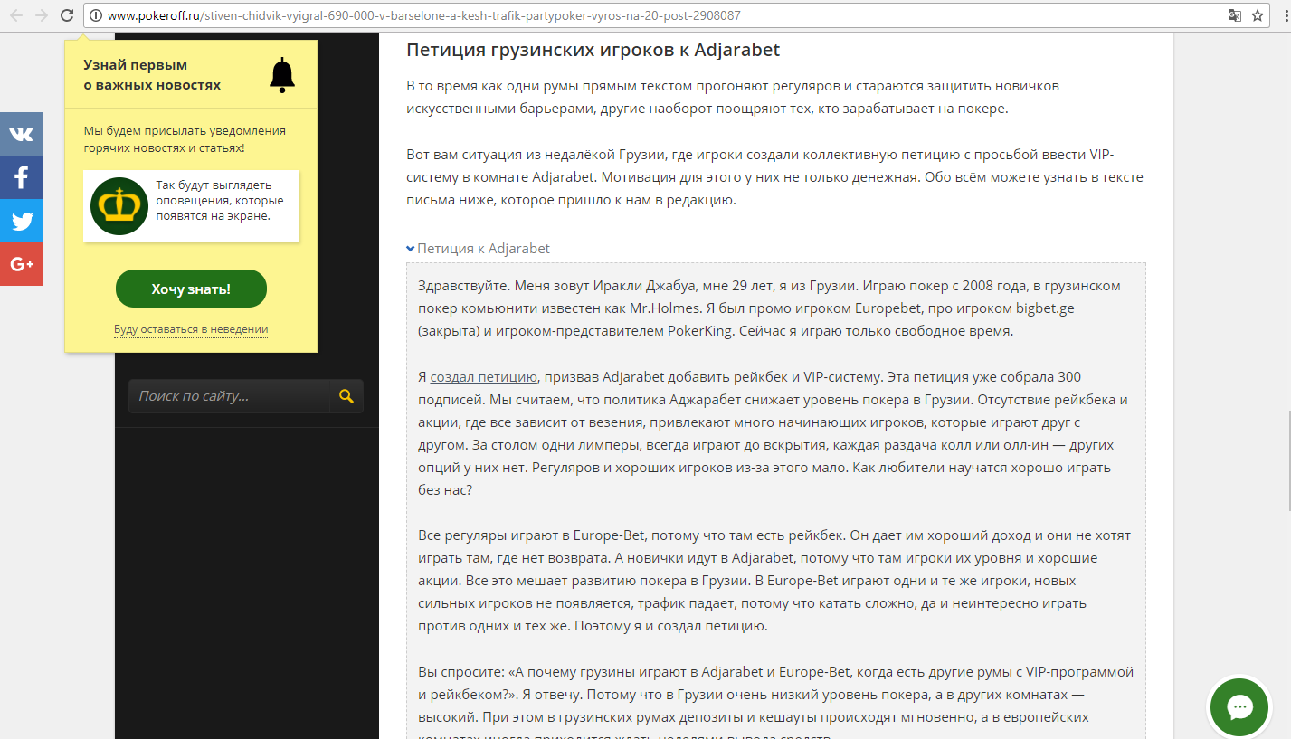The height and width of the screenshot is (739, 1291).
Task: Share the article on Twitter
Action: (22, 221)
